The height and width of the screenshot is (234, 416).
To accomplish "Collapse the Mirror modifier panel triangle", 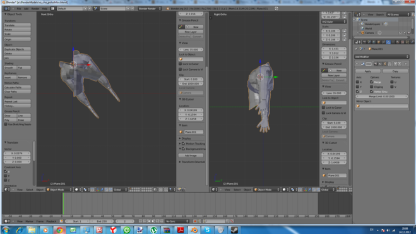I will pyautogui.click(x=357, y=64).
